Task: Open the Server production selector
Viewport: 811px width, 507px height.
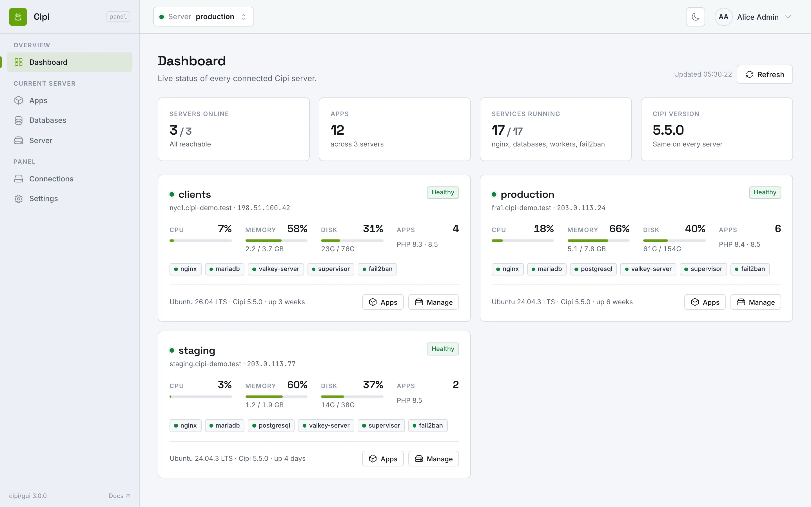Action: (x=203, y=17)
